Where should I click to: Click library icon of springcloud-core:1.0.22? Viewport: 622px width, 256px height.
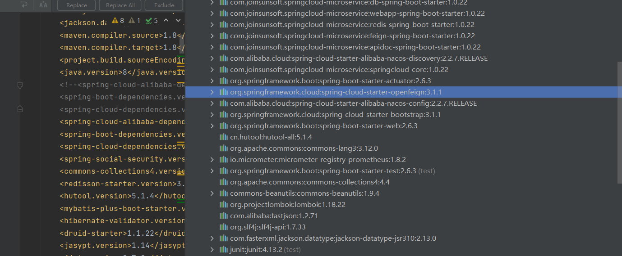[223, 70]
